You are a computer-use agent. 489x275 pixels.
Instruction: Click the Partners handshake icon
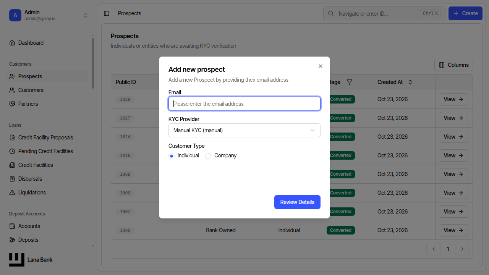click(x=12, y=104)
